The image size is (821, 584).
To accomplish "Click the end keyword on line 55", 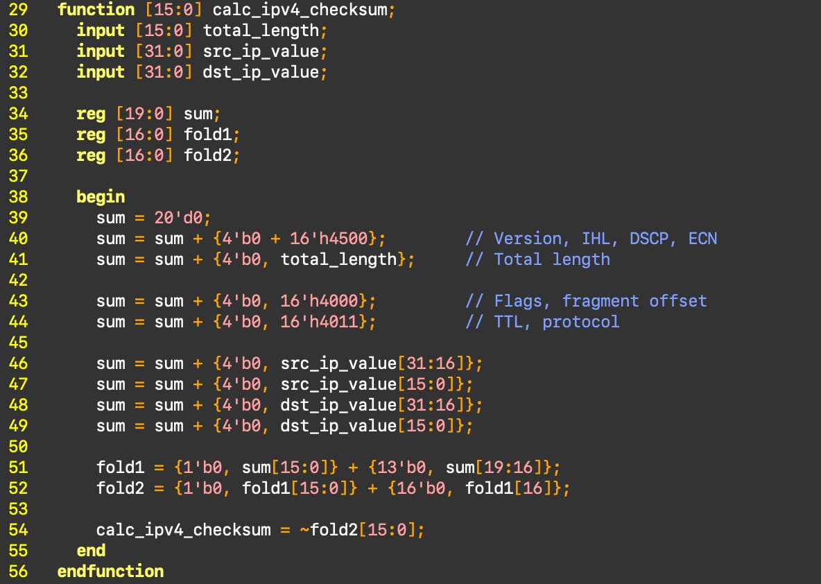I will pyautogui.click(x=91, y=551).
